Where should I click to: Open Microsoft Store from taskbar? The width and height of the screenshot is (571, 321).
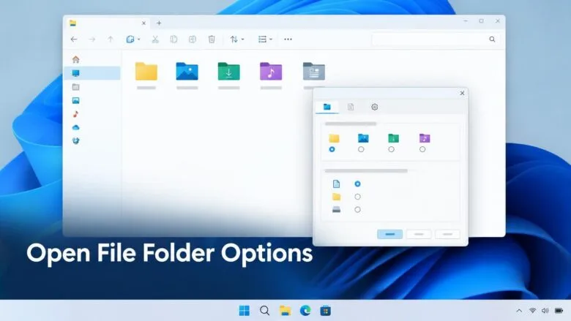pos(326,311)
